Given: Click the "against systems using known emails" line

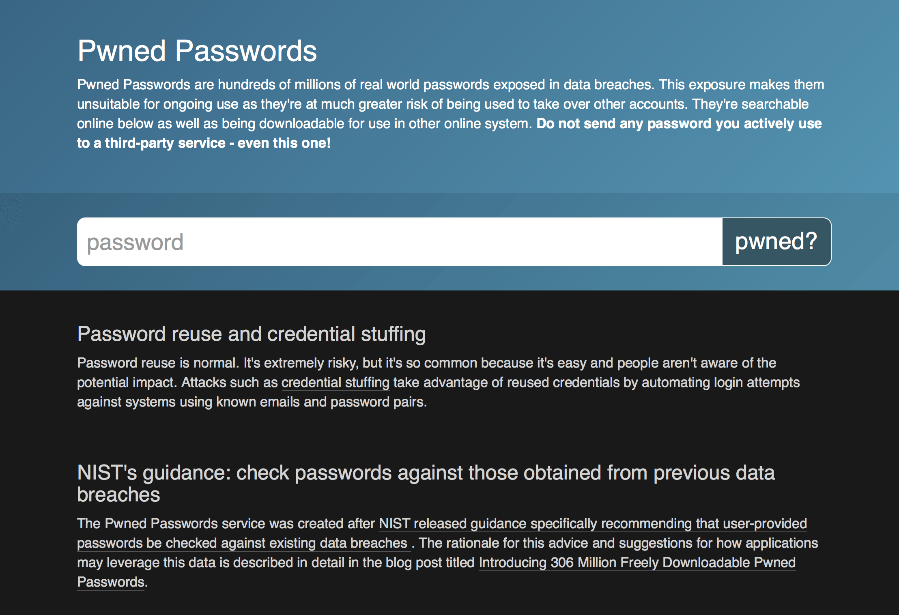Looking at the screenshot, I should tap(252, 402).
